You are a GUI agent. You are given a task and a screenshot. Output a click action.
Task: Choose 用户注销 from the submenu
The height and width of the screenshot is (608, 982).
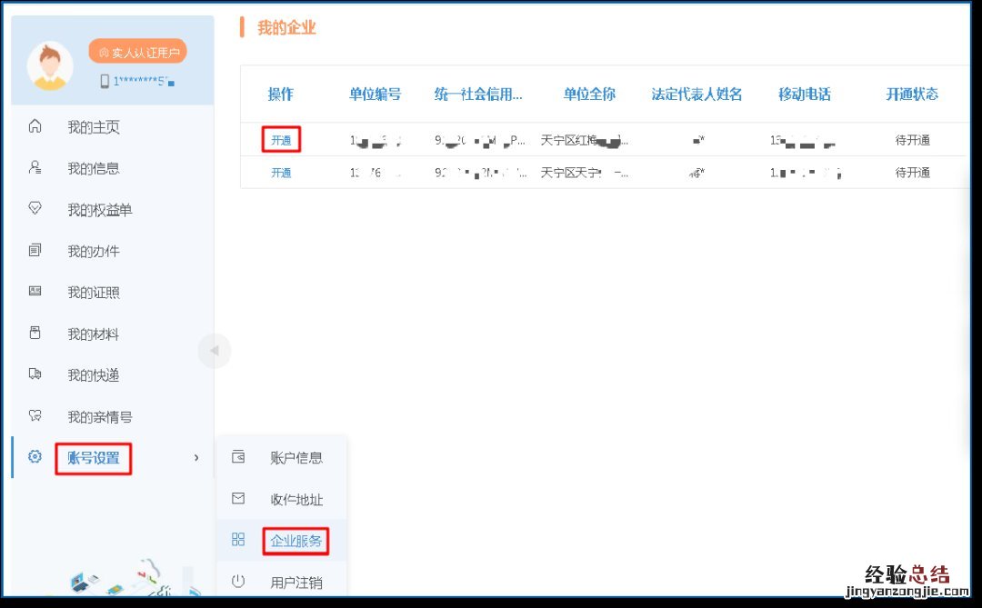pos(296,583)
